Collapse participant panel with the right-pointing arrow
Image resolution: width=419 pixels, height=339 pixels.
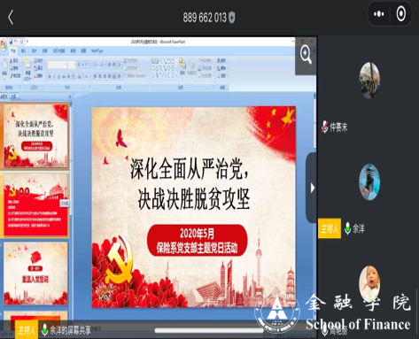click(313, 188)
